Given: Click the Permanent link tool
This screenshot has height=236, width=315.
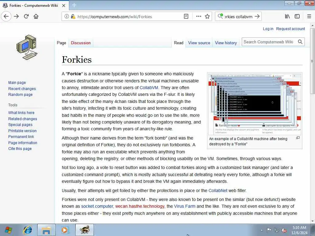Looking at the screenshot, I should click(x=21, y=137).
